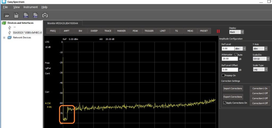
Task: Take a screenshot with the camera icon
Action: 45,15
